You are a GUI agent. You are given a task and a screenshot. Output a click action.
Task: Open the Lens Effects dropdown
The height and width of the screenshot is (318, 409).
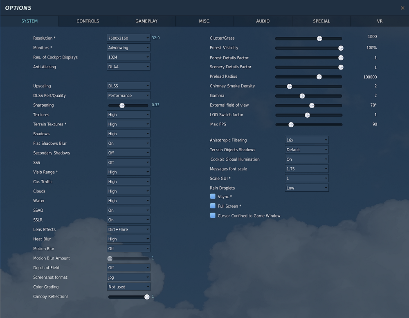point(128,229)
